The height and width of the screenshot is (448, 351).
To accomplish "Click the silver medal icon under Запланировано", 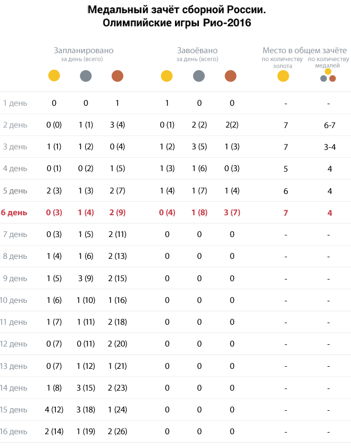I will coord(86,76).
